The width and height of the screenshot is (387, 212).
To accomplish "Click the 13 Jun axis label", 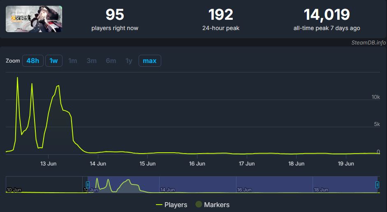I will (49, 163).
